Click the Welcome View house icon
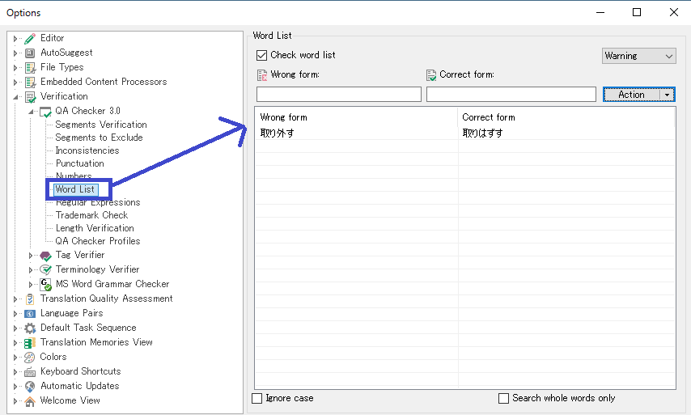This screenshot has height=415, width=691. 30,400
